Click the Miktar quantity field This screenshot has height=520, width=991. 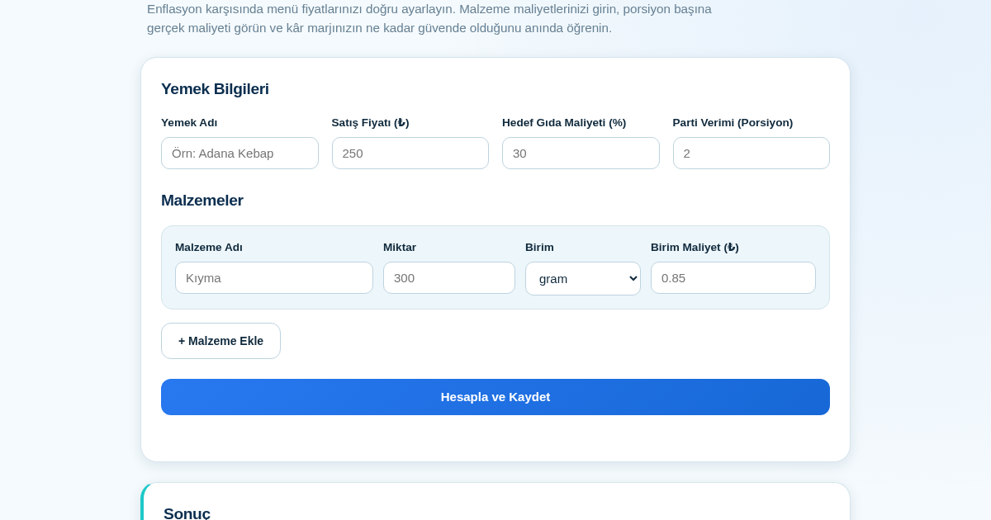[x=449, y=277]
